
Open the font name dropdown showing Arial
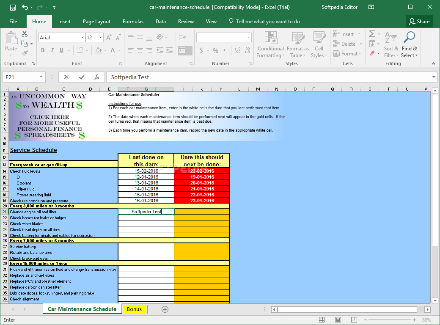click(82, 38)
